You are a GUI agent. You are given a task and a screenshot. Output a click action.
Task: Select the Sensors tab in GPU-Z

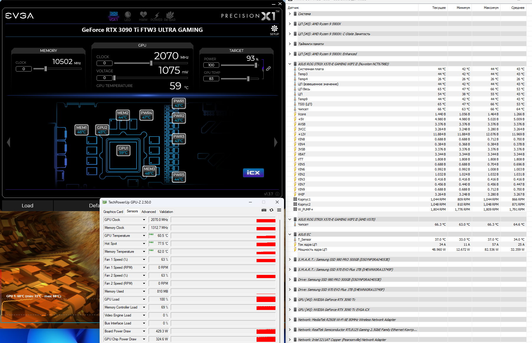pyautogui.click(x=132, y=211)
